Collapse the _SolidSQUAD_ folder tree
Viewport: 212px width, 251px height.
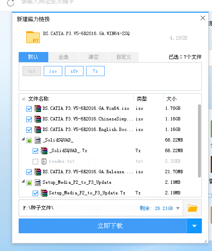tap(23, 139)
